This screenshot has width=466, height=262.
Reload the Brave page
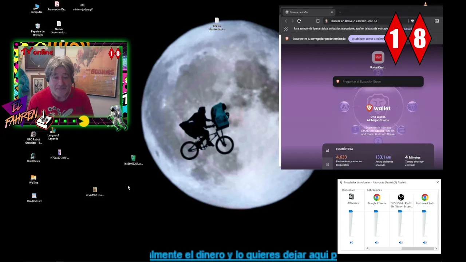299,21
